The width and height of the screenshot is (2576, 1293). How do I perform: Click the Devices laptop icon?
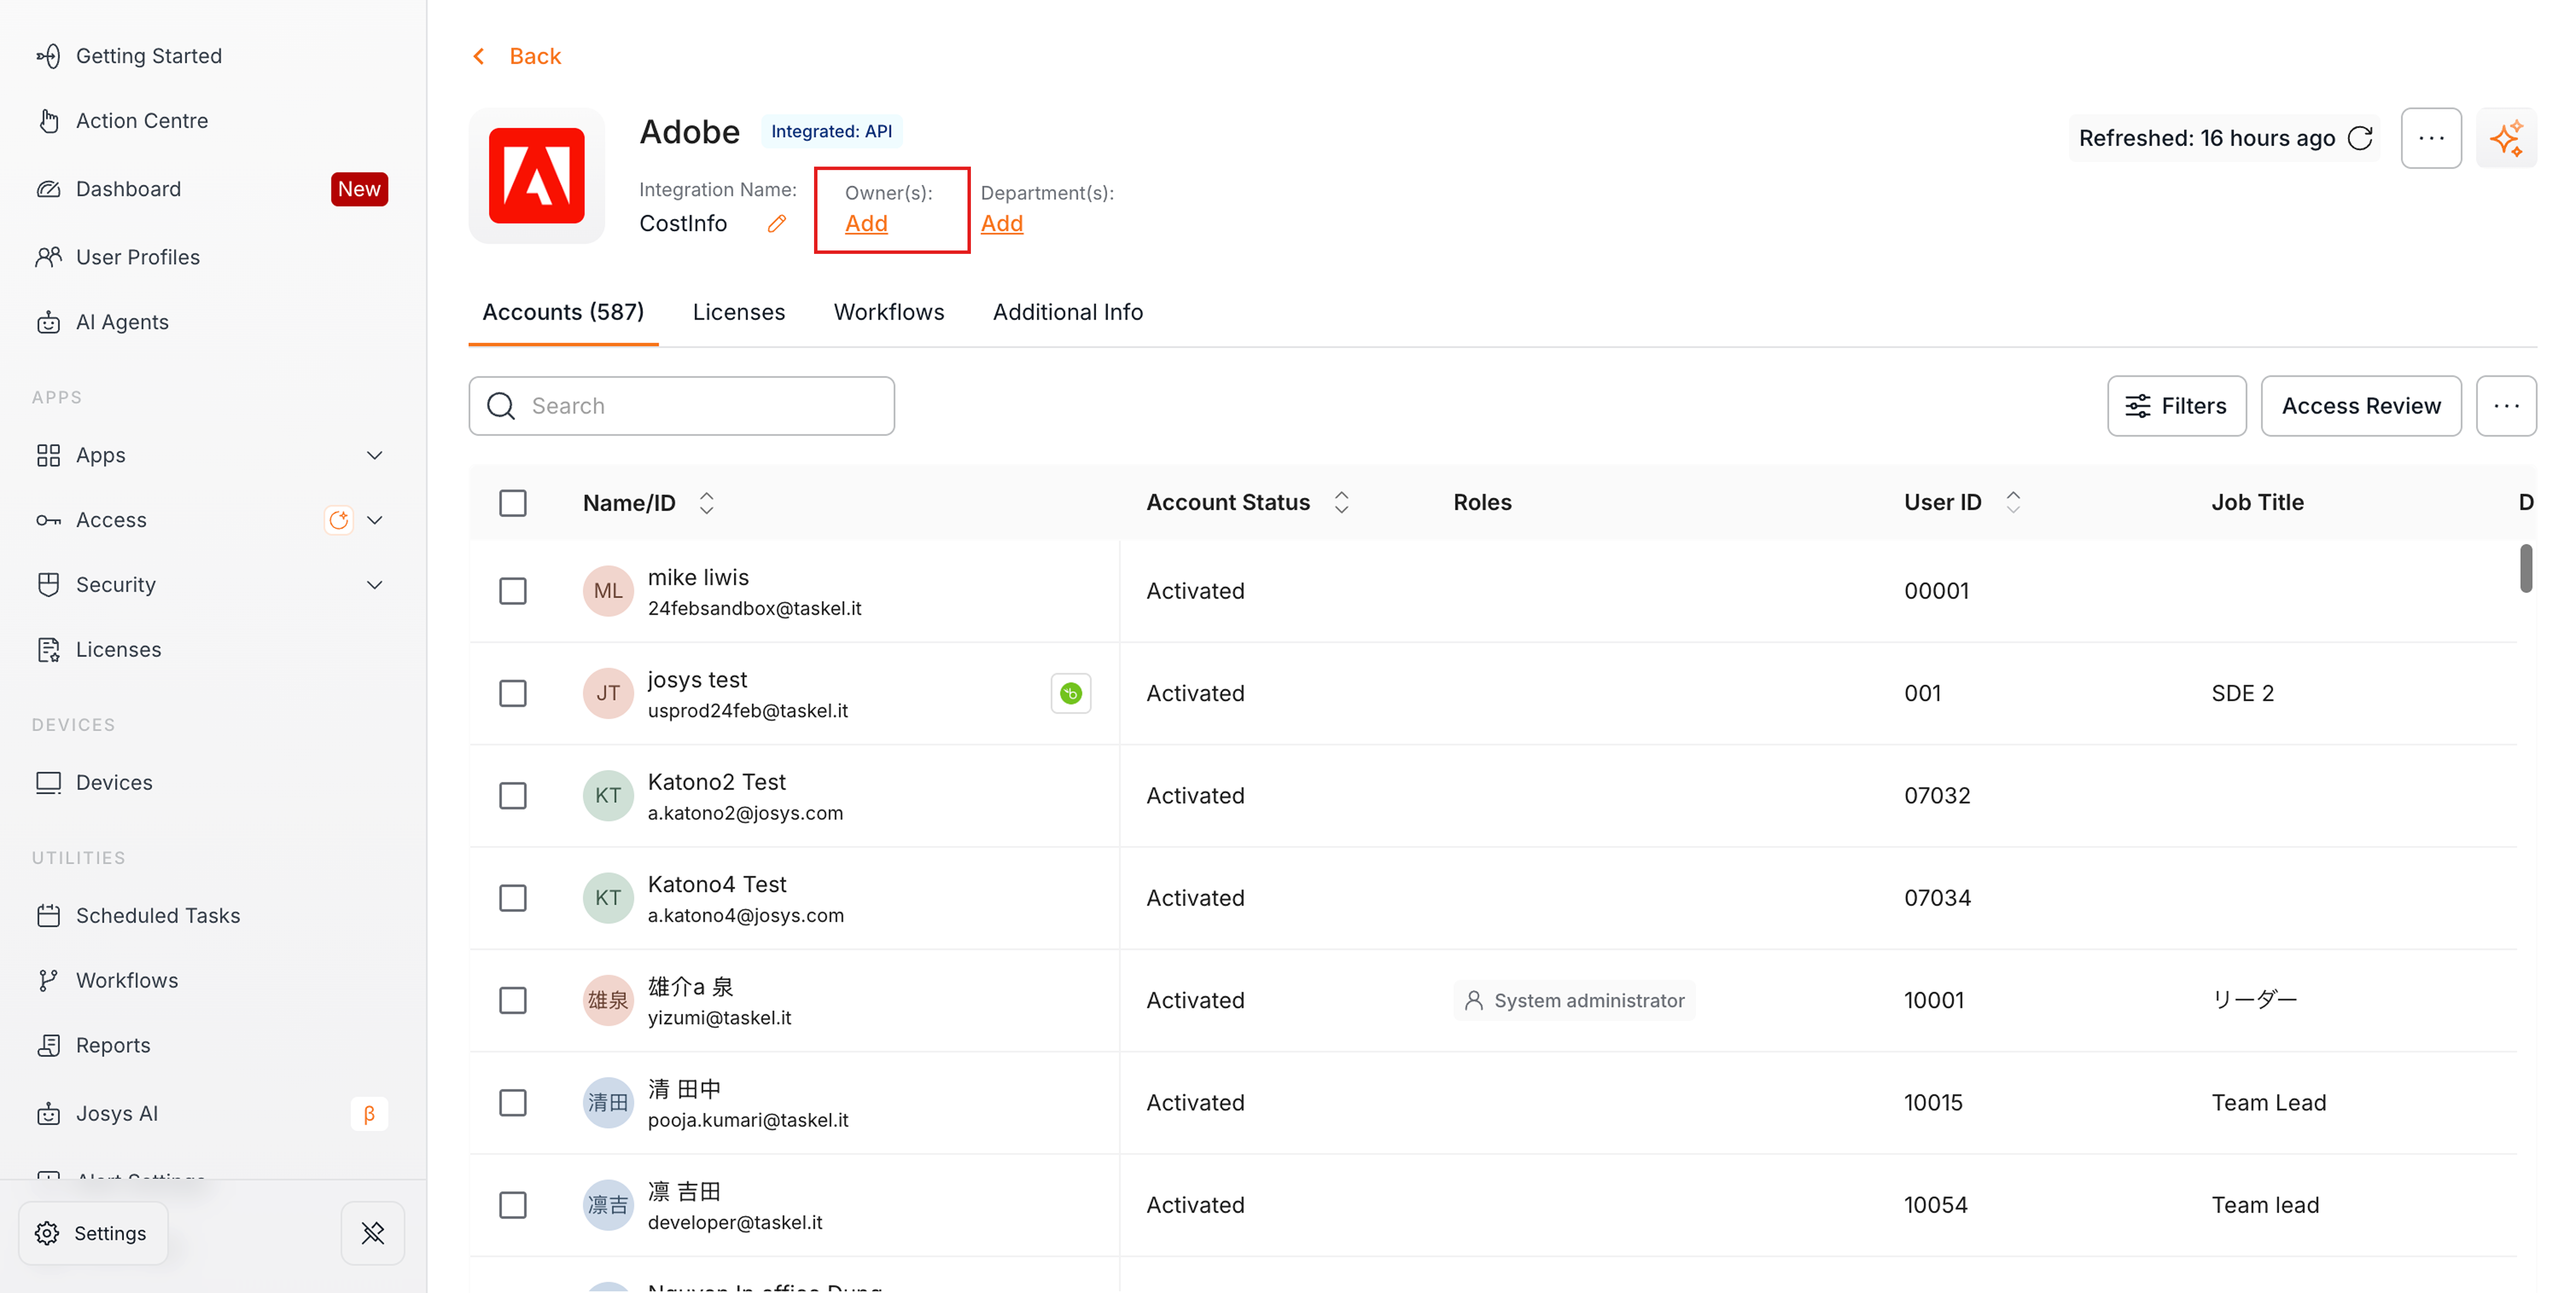point(48,782)
